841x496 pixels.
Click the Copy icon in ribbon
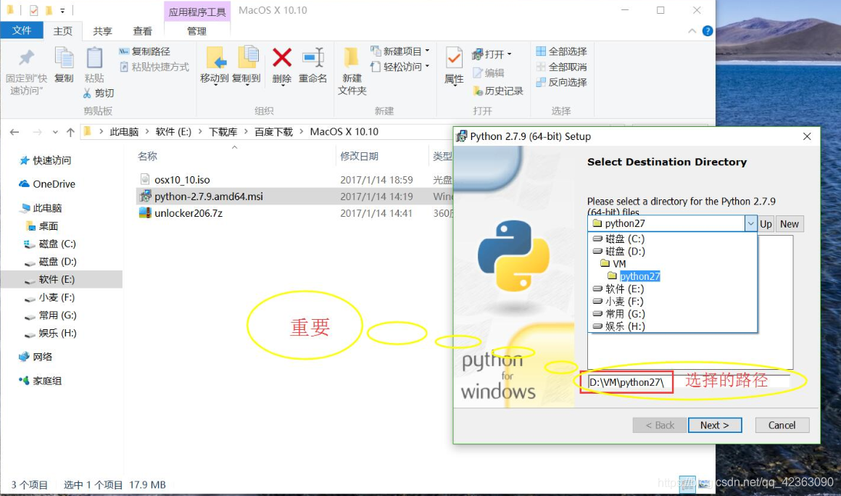(x=65, y=58)
